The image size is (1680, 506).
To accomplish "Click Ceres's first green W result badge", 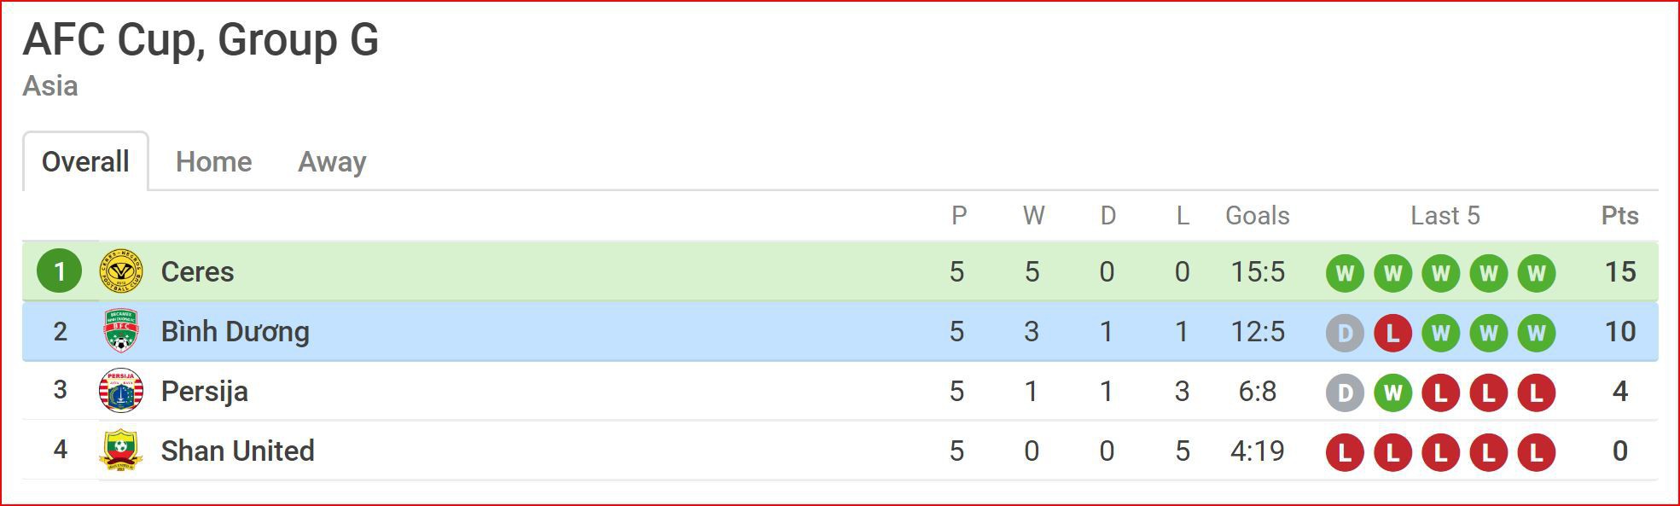I will pyautogui.click(x=1345, y=273).
